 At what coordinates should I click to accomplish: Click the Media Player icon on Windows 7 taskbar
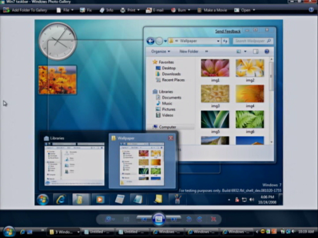tap(100, 199)
